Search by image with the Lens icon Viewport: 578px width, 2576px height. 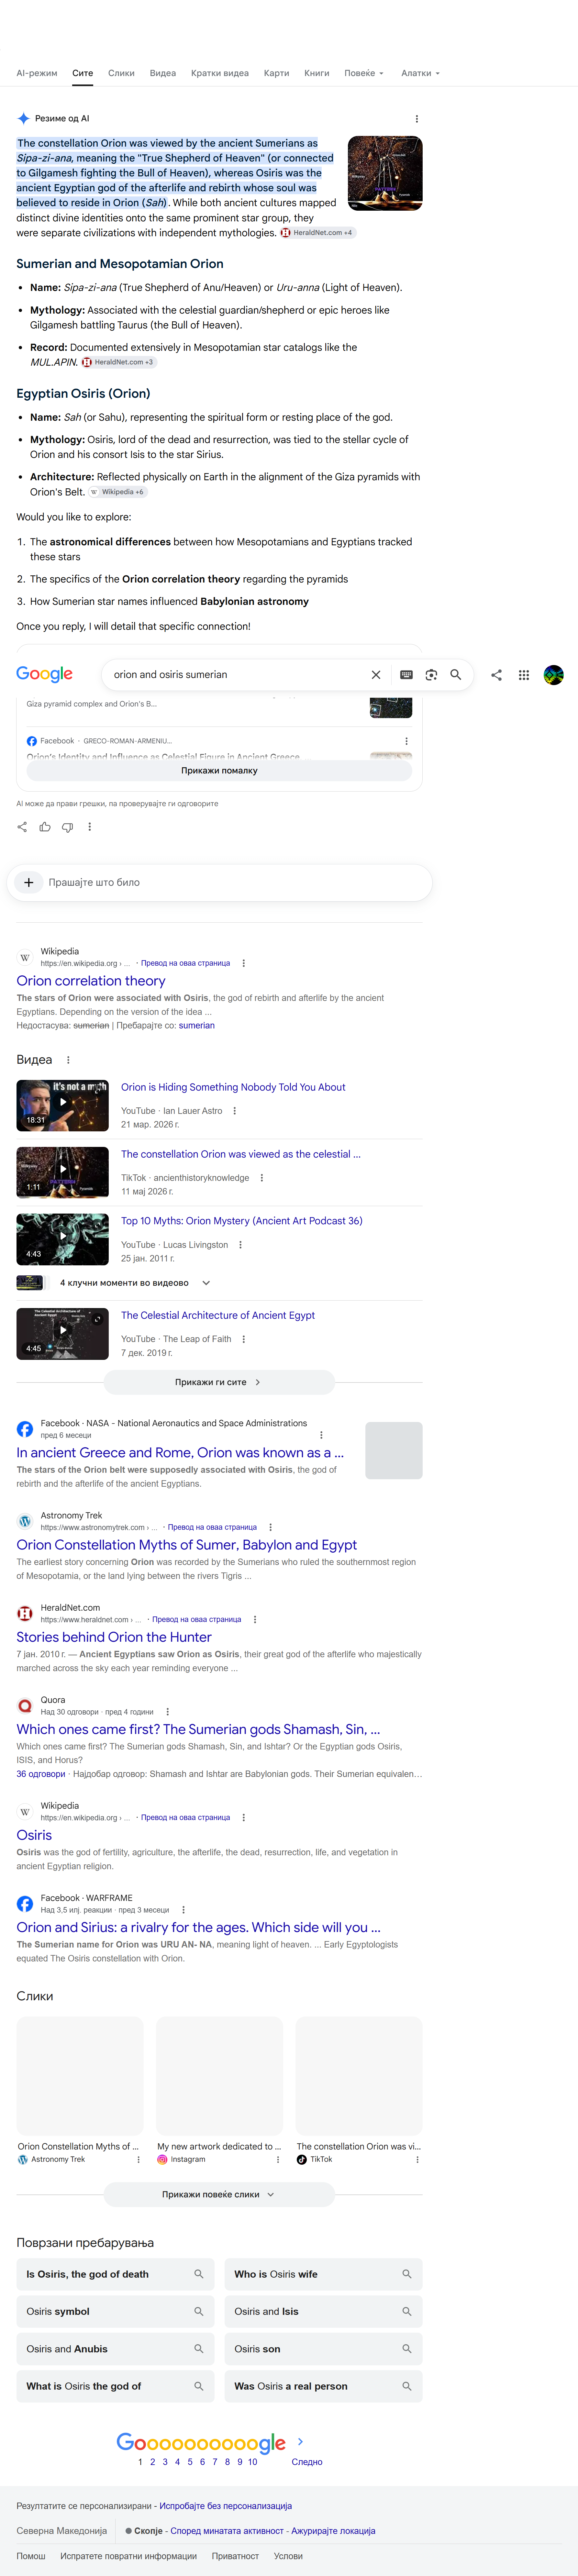click(431, 675)
